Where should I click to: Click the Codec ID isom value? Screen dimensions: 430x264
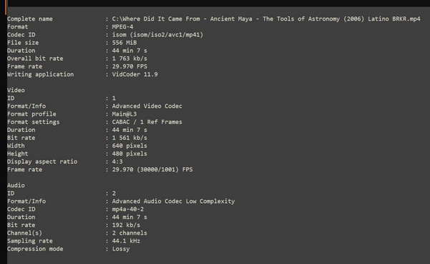tap(157, 35)
